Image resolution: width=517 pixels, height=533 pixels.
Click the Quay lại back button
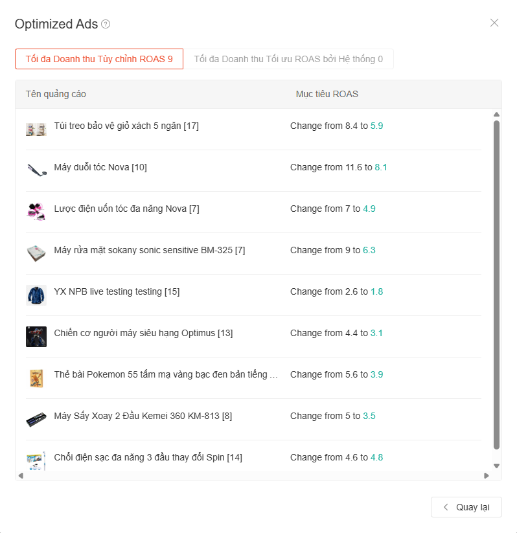(466, 507)
